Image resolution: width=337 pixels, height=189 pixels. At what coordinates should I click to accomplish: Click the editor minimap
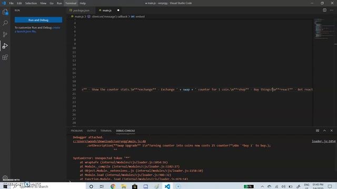point(324,29)
